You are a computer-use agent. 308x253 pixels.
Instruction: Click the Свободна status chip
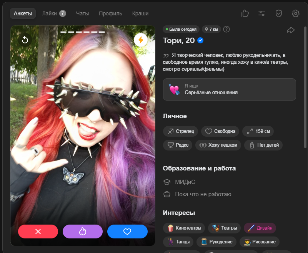point(220,131)
